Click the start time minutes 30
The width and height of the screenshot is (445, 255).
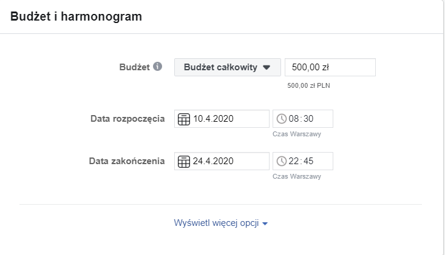(x=309, y=119)
